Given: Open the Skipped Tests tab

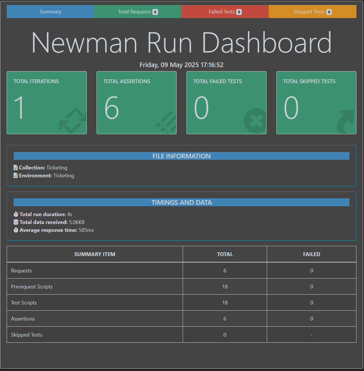Looking at the screenshot, I should (312, 12).
